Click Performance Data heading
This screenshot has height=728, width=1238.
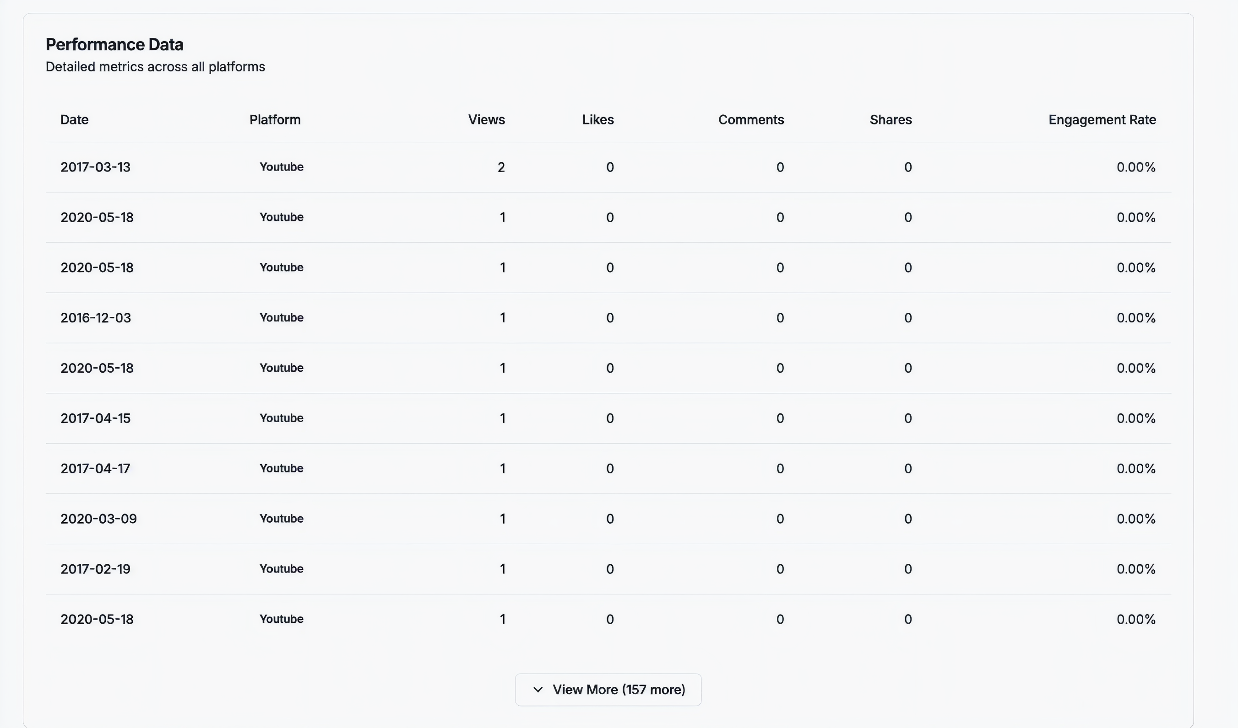pos(114,45)
